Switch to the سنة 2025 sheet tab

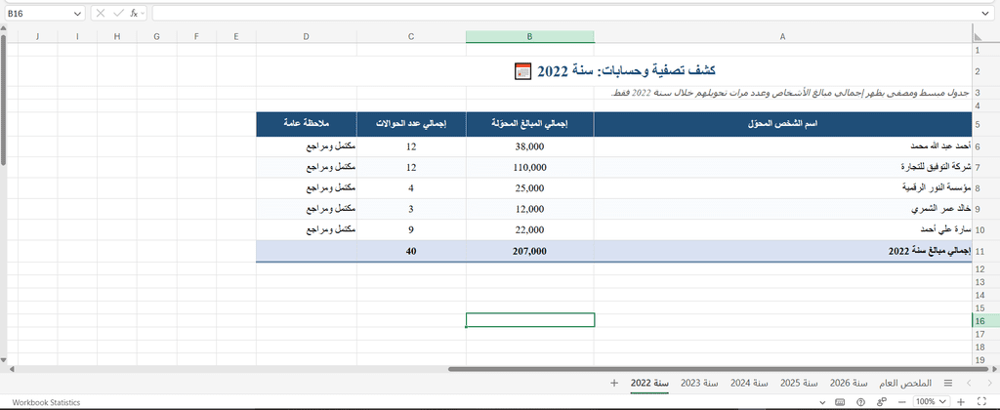(799, 383)
